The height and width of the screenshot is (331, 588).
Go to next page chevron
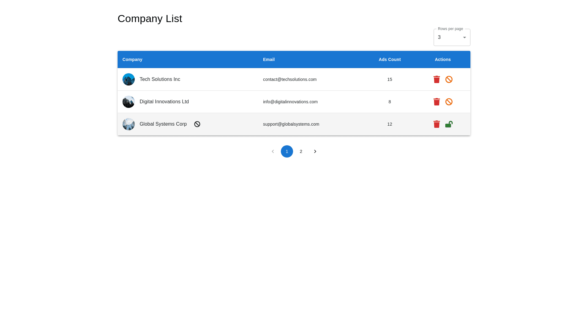tap(315, 151)
